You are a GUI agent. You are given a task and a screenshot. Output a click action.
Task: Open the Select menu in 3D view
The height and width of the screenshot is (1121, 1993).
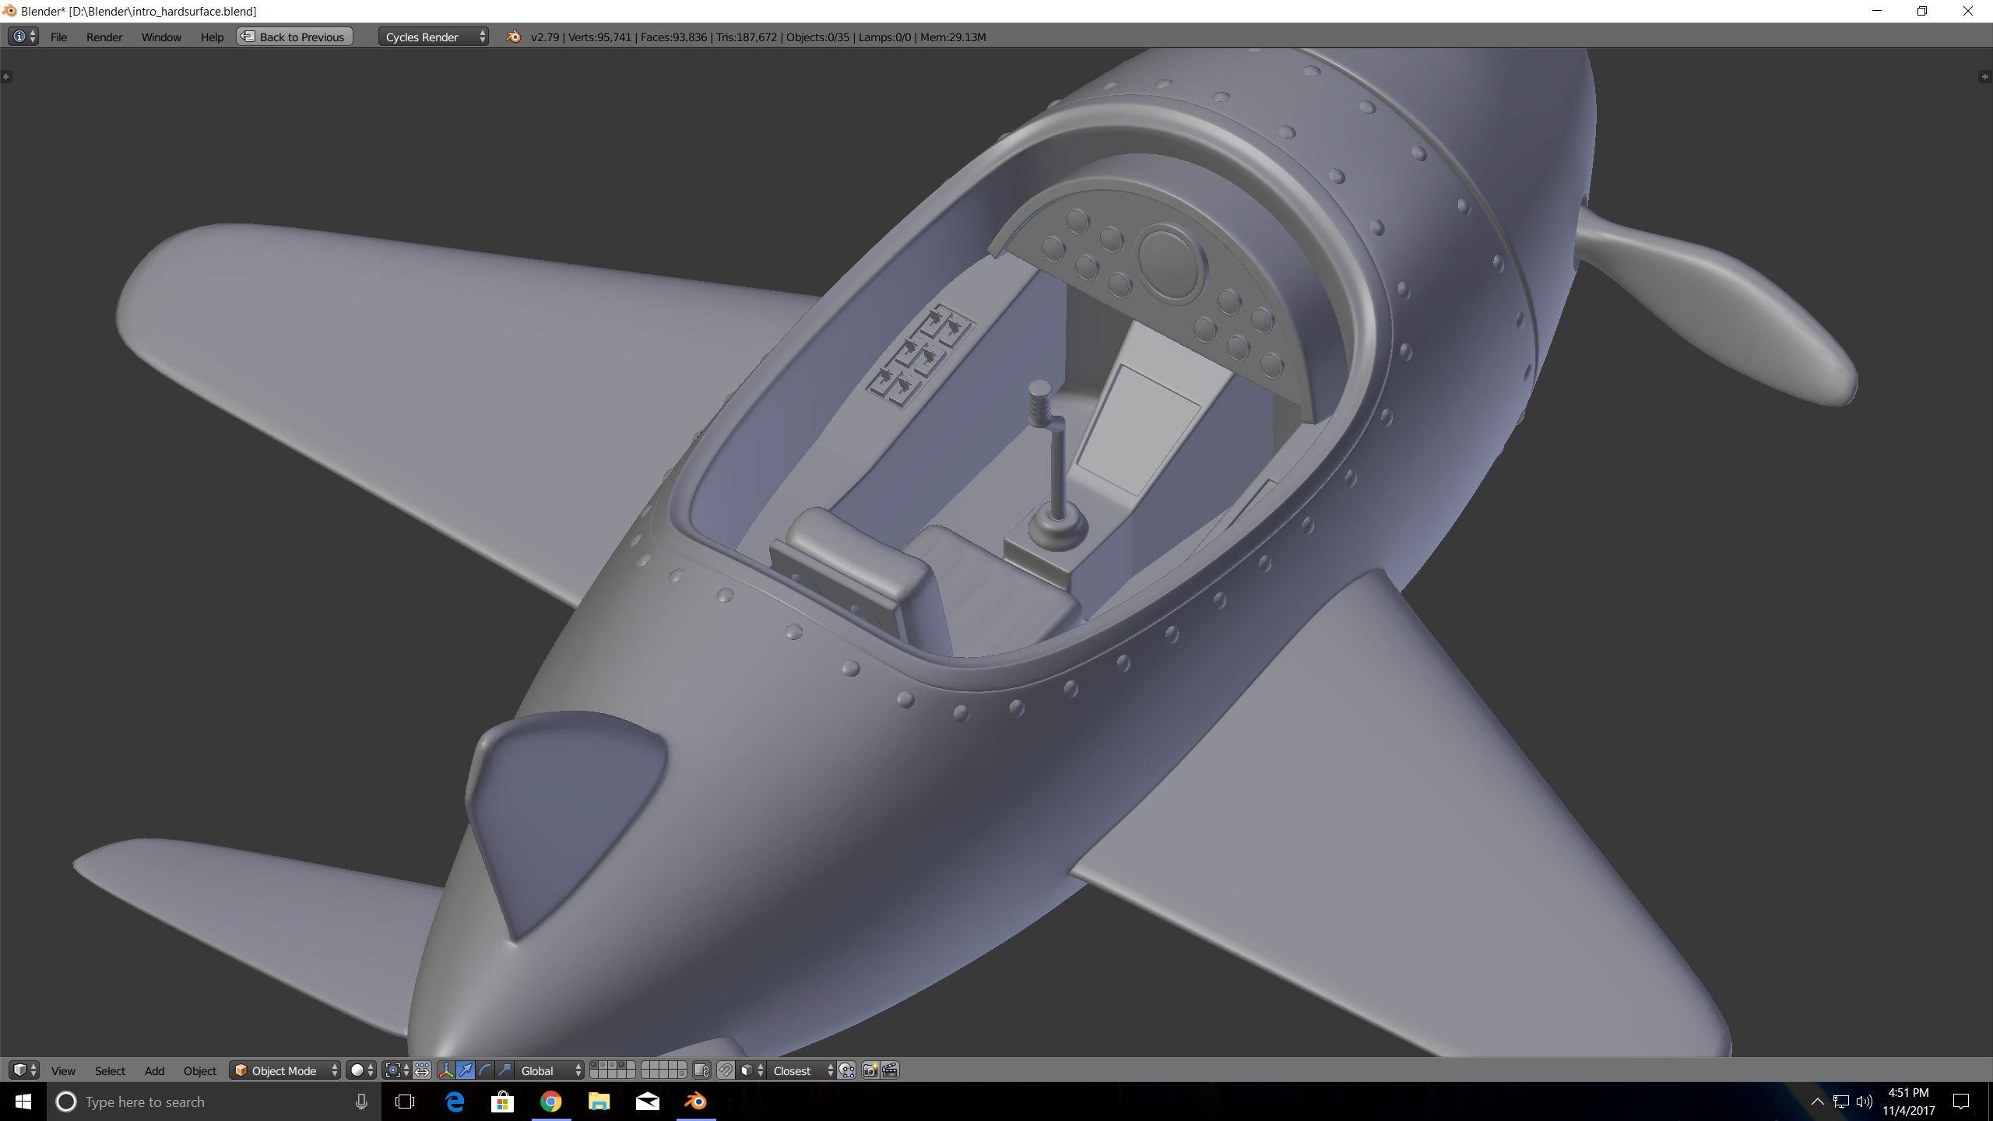(110, 1070)
